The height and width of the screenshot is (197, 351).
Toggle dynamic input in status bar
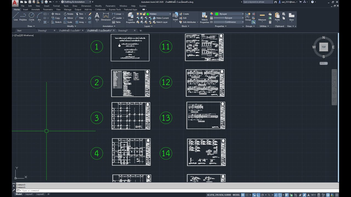click(254, 195)
